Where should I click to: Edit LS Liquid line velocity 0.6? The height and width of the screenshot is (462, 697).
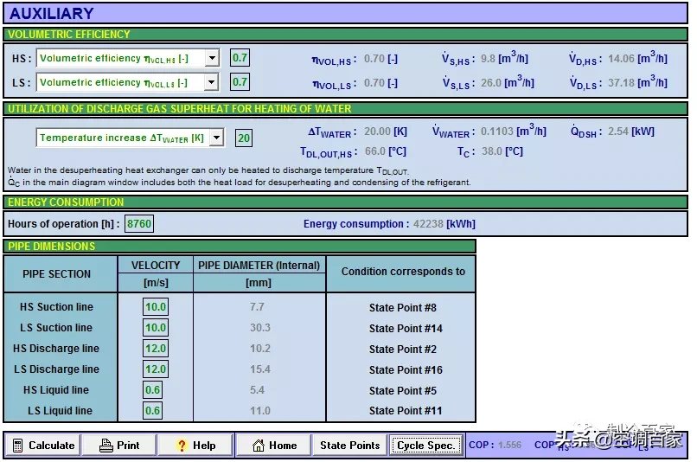[x=152, y=410]
